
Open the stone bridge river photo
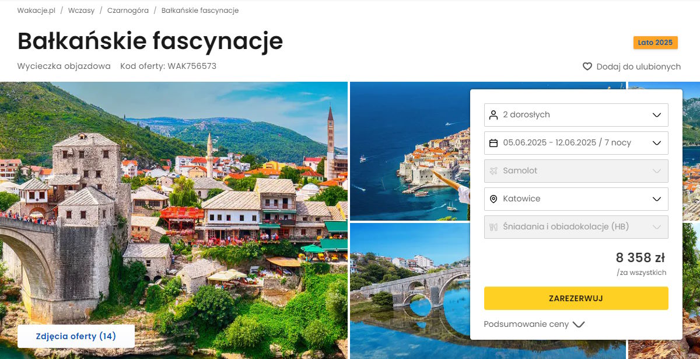pos(410,290)
